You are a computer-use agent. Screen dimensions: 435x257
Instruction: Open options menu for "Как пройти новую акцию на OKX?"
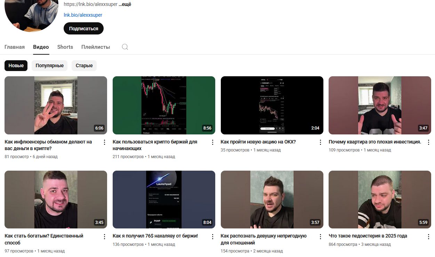[321, 142]
